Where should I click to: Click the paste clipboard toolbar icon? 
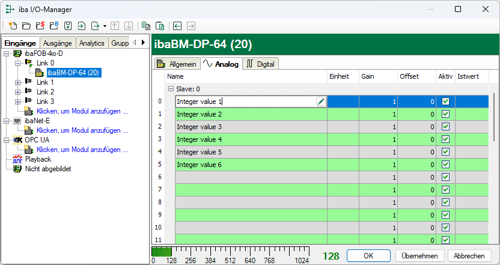[x=160, y=26]
